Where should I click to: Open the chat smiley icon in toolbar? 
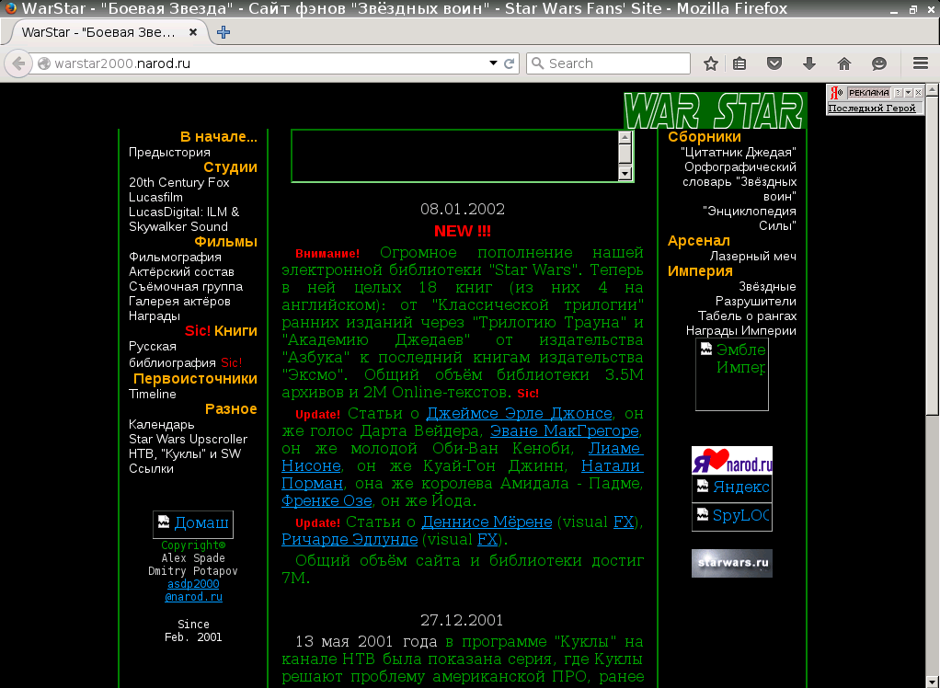[x=879, y=63]
